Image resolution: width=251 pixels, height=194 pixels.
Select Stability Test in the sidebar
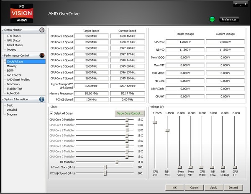pyautogui.click(x=15, y=89)
